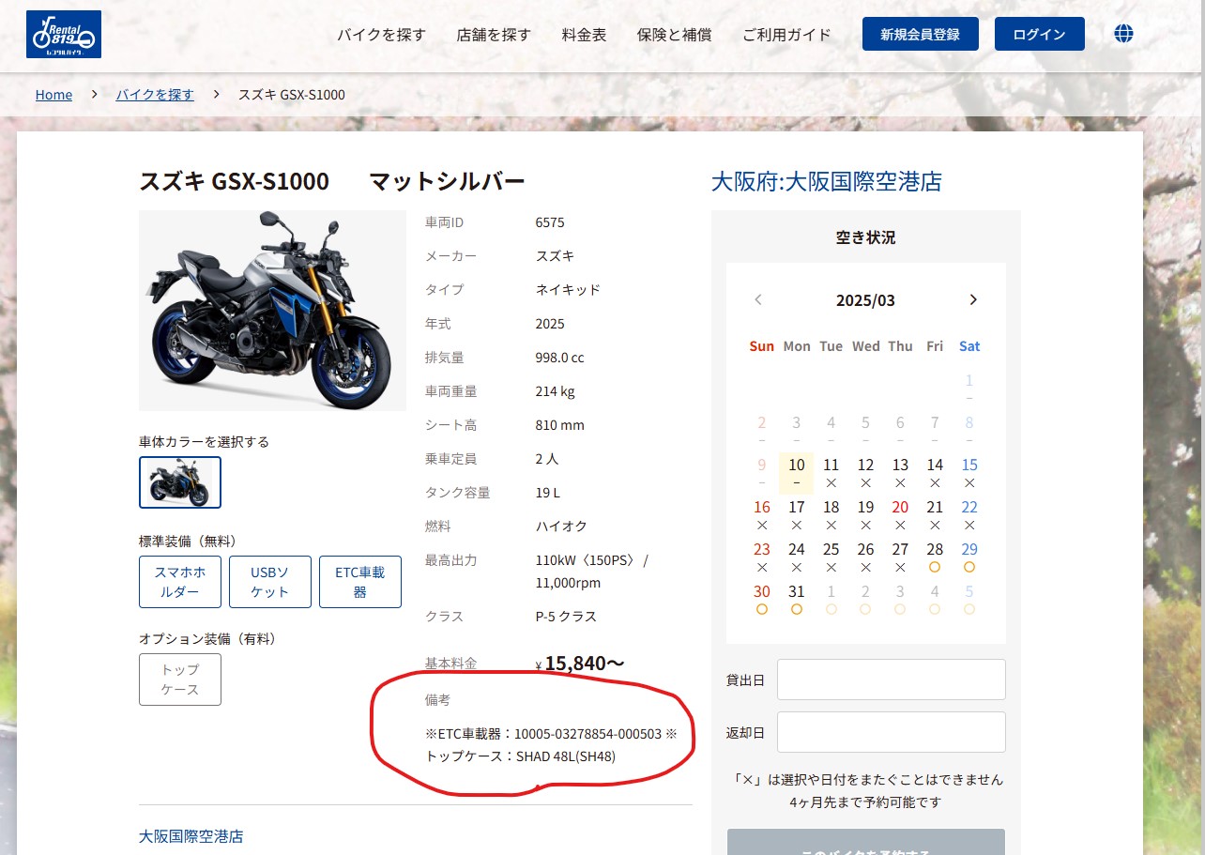The image size is (1205, 855).
Task: Select March 15 Saturday date
Action: pyautogui.click(x=969, y=473)
